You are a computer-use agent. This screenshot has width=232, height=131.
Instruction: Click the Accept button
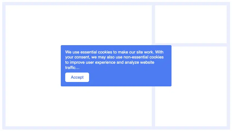77,77
